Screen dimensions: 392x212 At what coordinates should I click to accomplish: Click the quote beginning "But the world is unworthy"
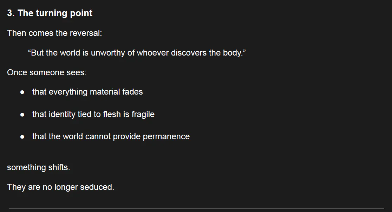pyautogui.click(x=137, y=53)
